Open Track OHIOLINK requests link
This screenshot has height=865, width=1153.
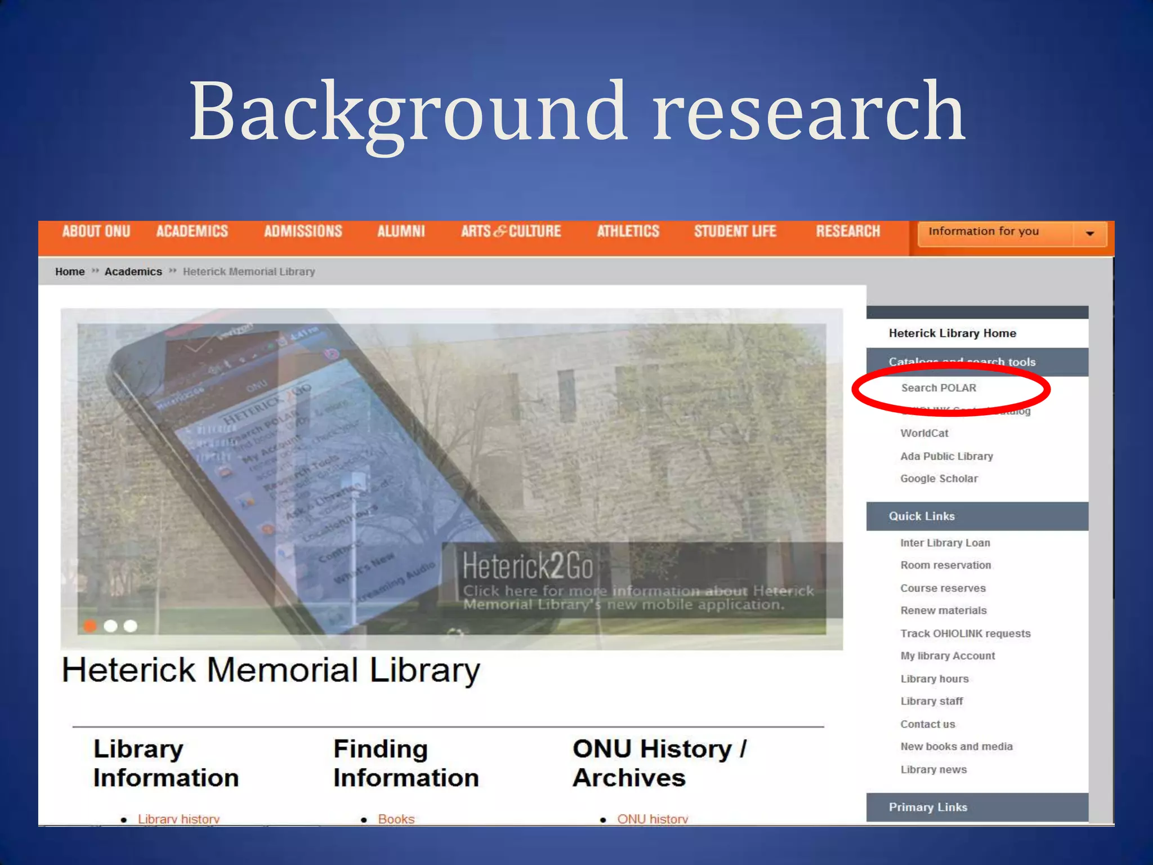[966, 634]
